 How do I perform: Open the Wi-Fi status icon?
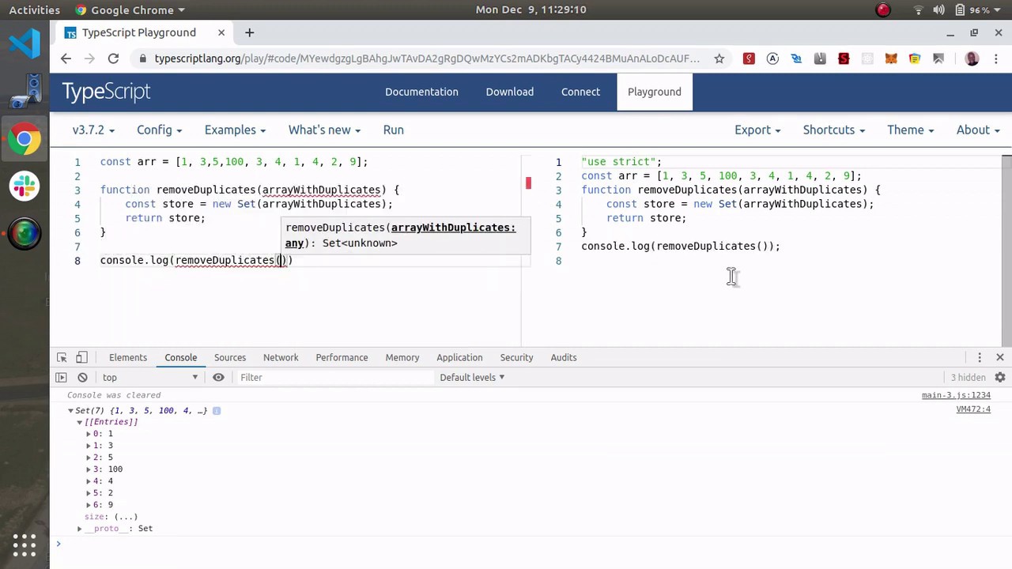[x=919, y=10]
